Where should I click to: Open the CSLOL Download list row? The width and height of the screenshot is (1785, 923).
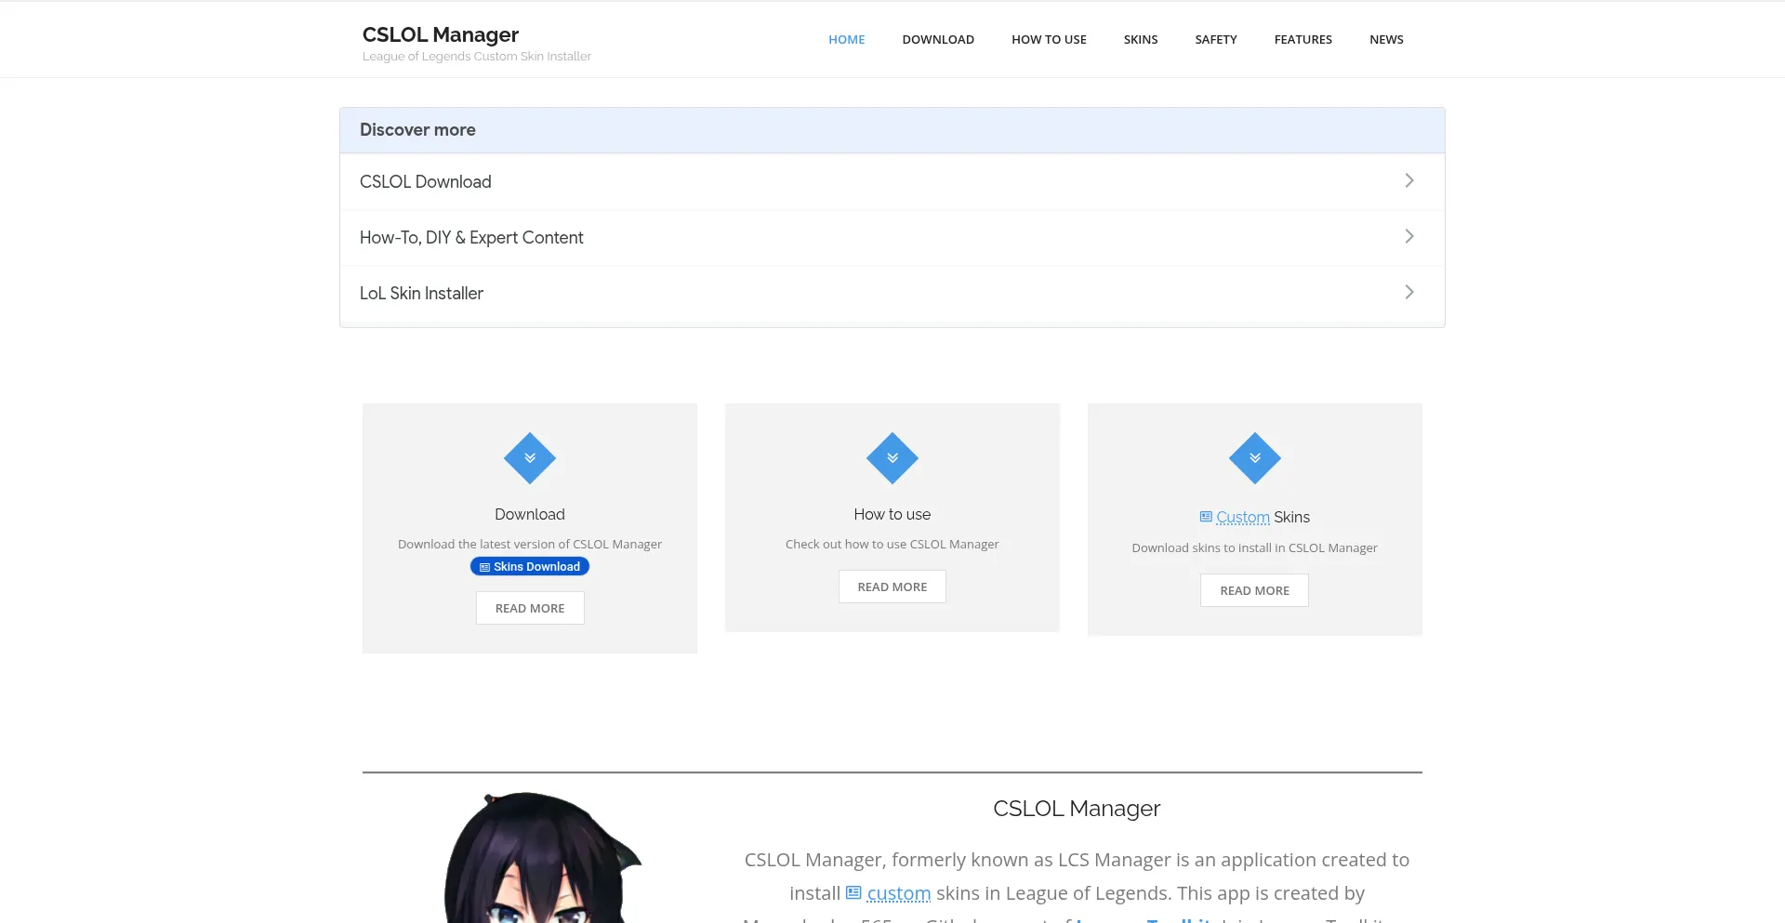coord(892,181)
